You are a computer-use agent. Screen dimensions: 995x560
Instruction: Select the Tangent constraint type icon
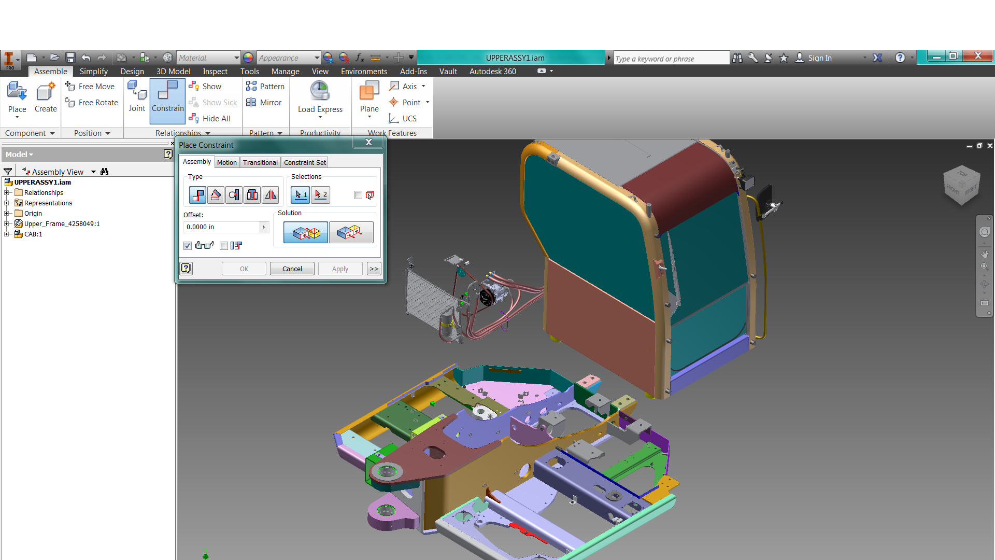234,195
